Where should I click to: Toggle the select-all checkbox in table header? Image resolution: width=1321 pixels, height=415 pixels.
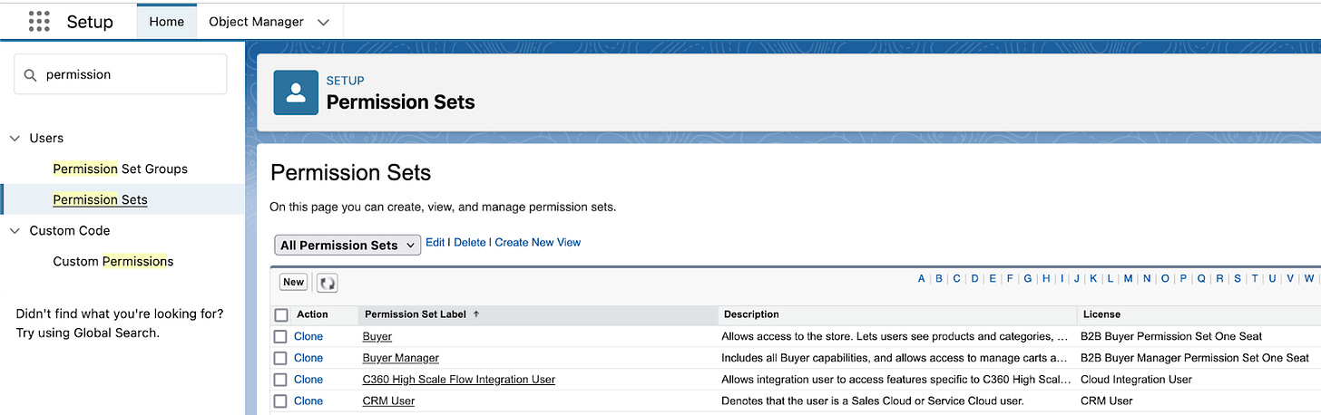coord(281,314)
